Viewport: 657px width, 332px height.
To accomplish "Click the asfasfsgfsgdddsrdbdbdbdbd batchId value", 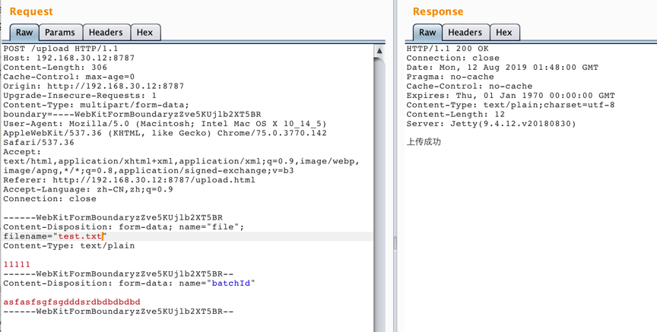I will click(x=71, y=302).
